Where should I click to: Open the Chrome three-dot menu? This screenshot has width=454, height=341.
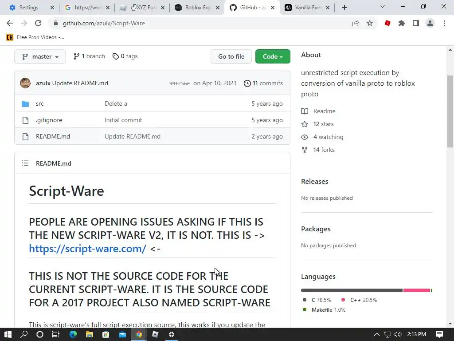[444, 23]
